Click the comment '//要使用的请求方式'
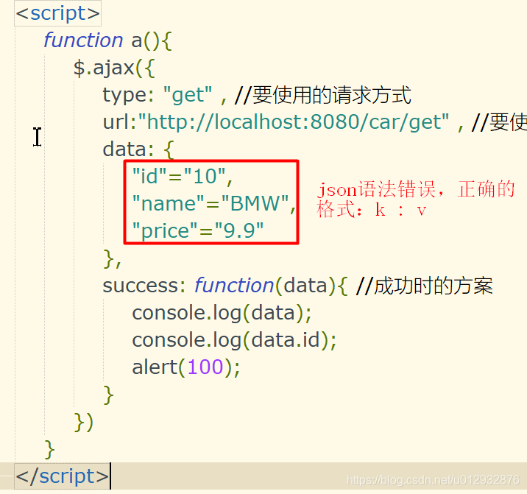This screenshot has width=527, height=494. click(323, 95)
